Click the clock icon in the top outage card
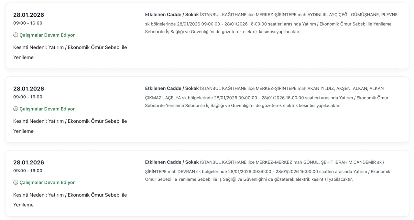The height and width of the screenshot is (220, 414). pyautogui.click(x=16, y=35)
